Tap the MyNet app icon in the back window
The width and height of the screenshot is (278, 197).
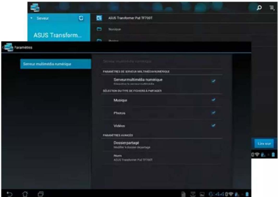pos(35,8)
